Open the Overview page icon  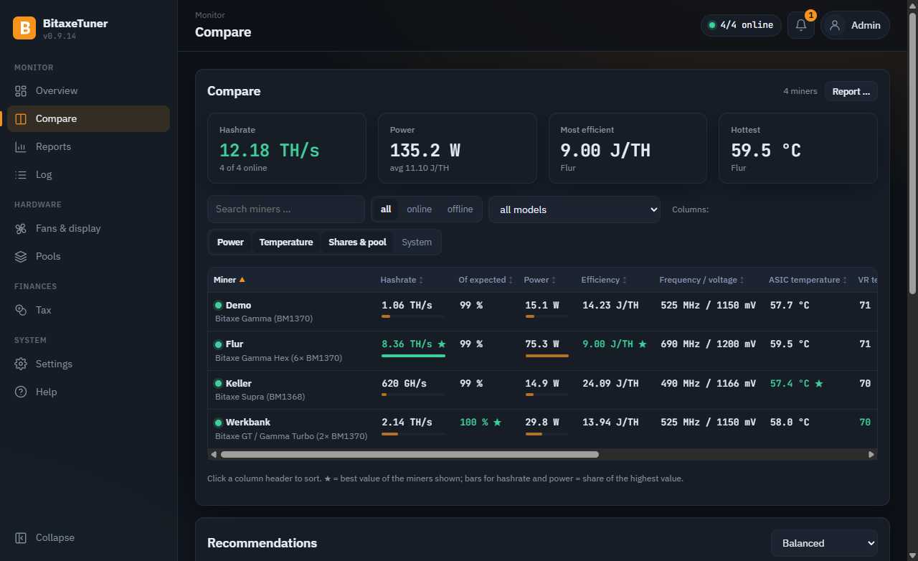[x=21, y=90]
